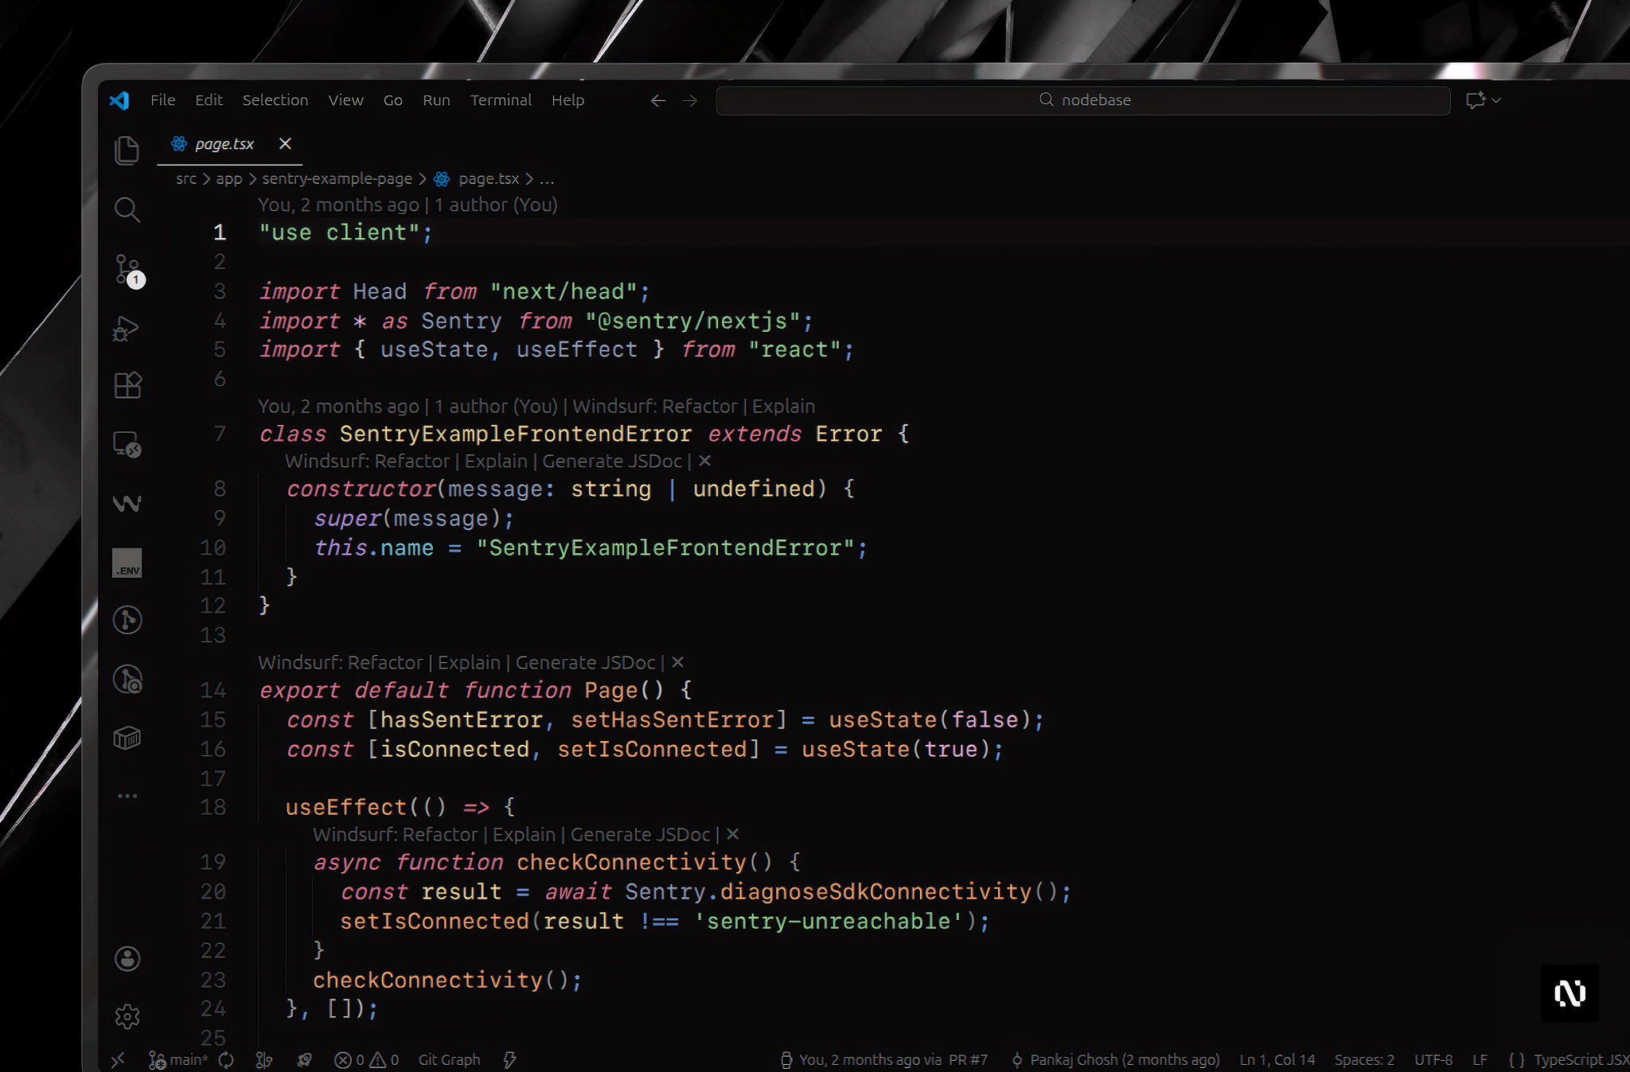This screenshot has height=1072, width=1630.
Task: Open the Terminal menu
Action: [x=500, y=100]
